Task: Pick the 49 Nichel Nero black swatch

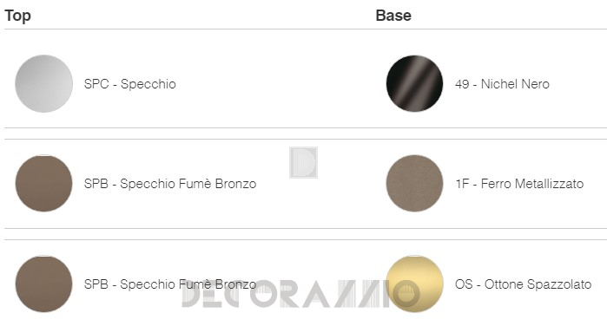Action: [414, 83]
